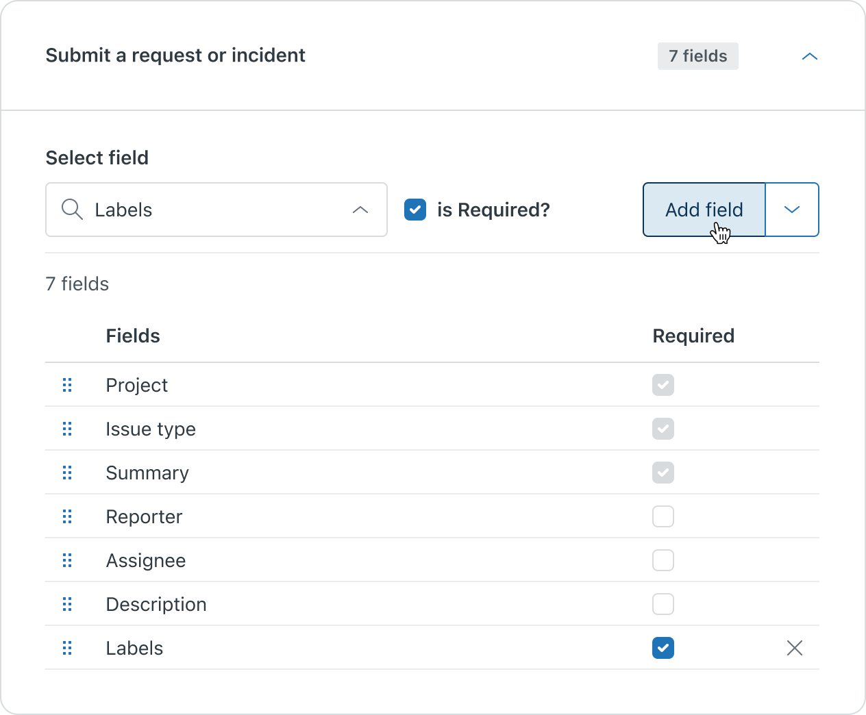Image resolution: width=866 pixels, height=715 pixels.
Task: Remove the Labels field with X icon
Action: coord(794,648)
